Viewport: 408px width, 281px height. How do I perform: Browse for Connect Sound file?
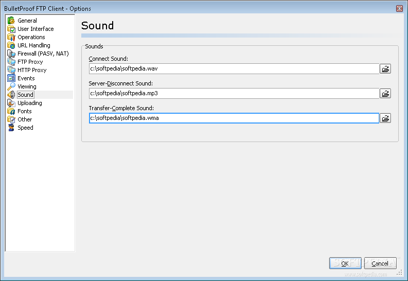[x=385, y=68]
